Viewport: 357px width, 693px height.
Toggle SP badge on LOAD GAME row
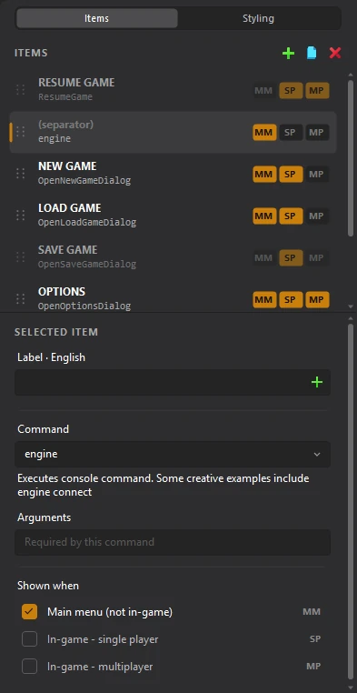coord(290,216)
